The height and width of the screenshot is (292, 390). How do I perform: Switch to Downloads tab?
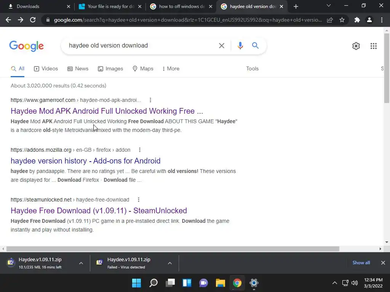tap(37, 6)
